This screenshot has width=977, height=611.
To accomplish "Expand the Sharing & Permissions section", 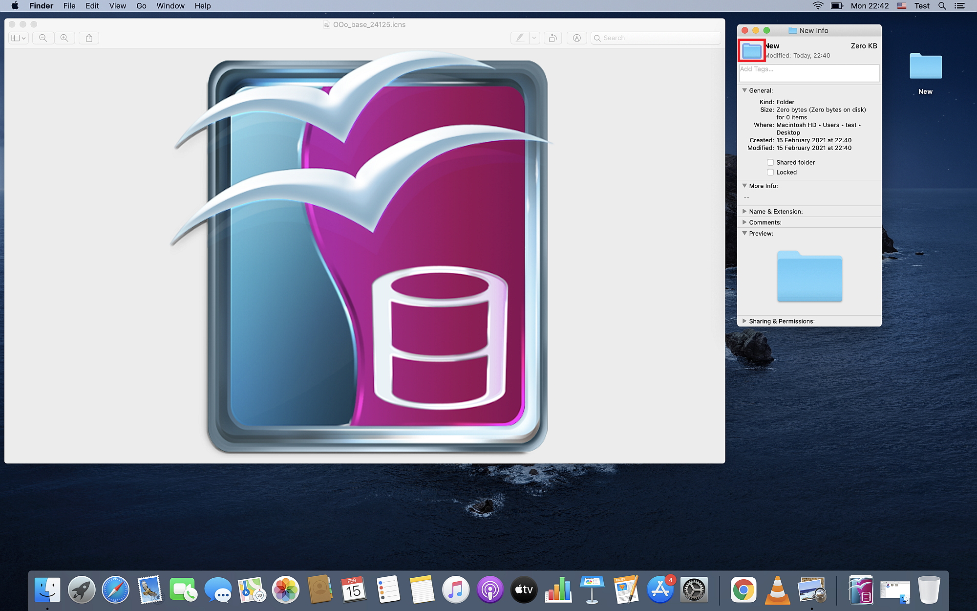I will 744,321.
